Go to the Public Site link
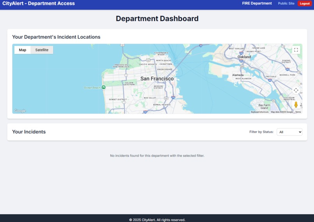The image size is (314, 222). coord(286,3)
